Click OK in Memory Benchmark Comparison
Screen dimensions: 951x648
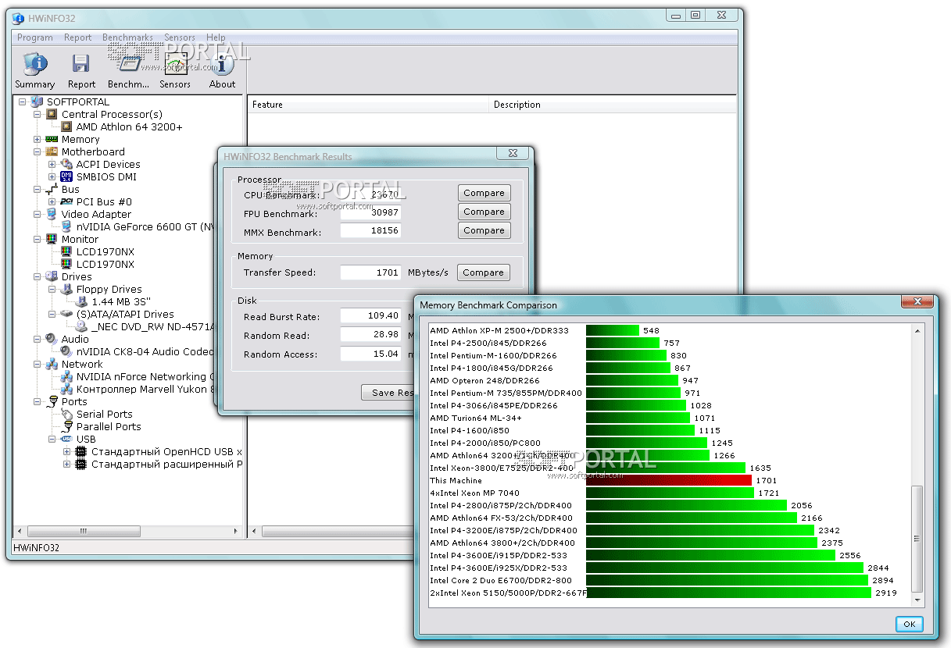point(910,625)
